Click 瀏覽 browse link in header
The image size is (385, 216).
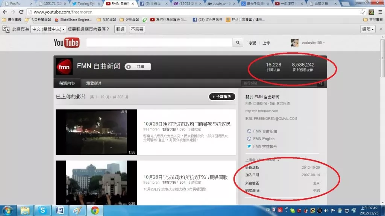click(252, 43)
